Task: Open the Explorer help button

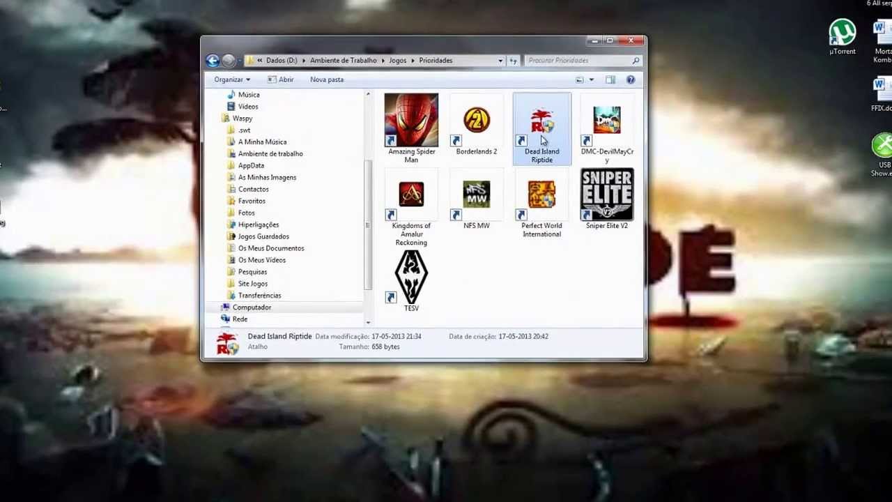Action: [x=631, y=79]
